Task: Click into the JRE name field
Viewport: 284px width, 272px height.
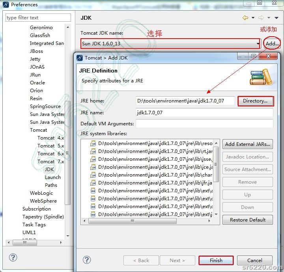Action: (204, 113)
